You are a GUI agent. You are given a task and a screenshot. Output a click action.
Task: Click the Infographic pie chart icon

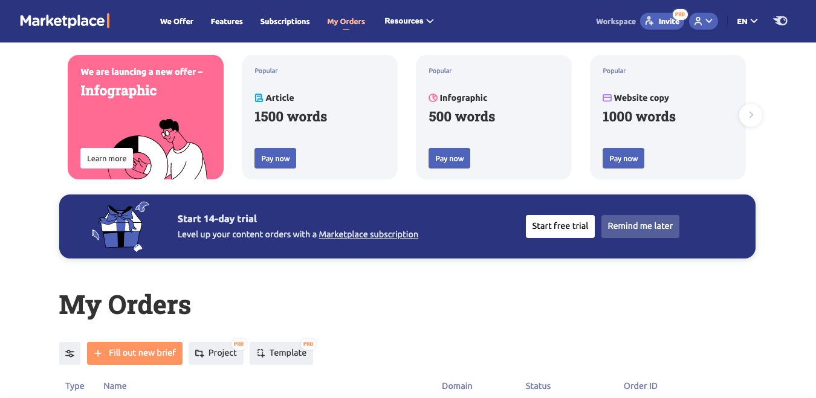(x=433, y=98)
